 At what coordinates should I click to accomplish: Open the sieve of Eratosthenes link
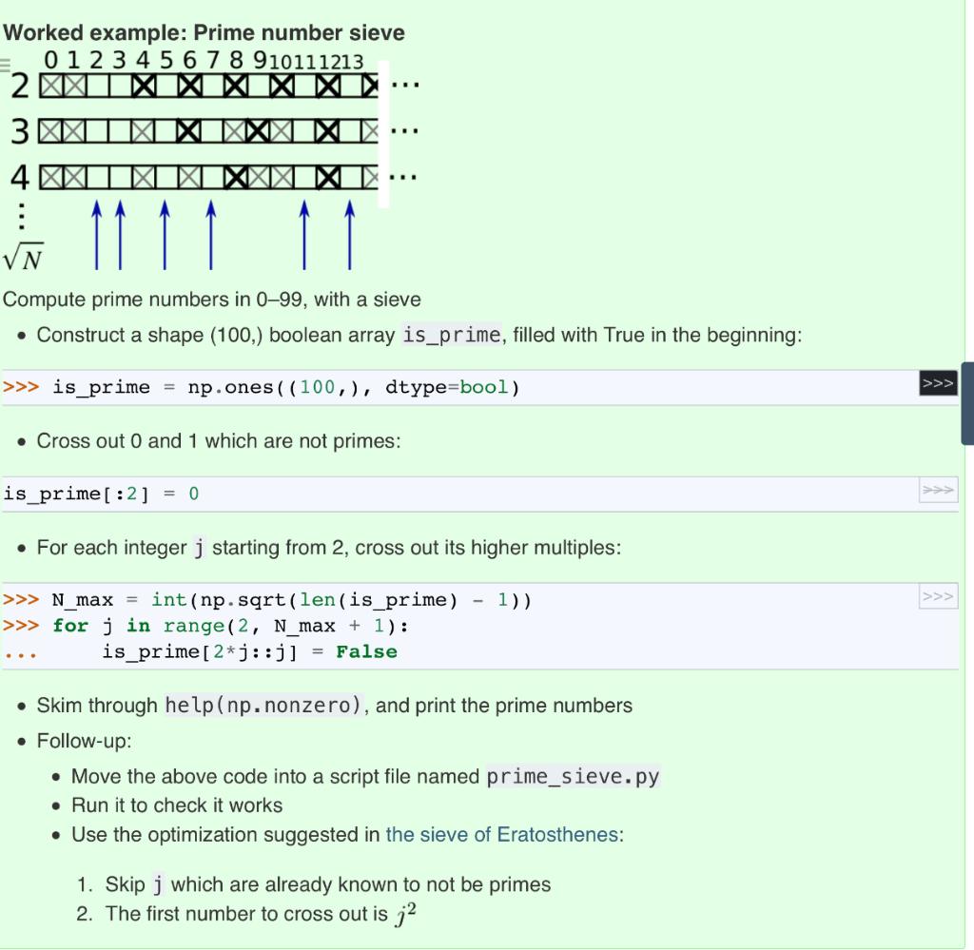coord(502,835)
